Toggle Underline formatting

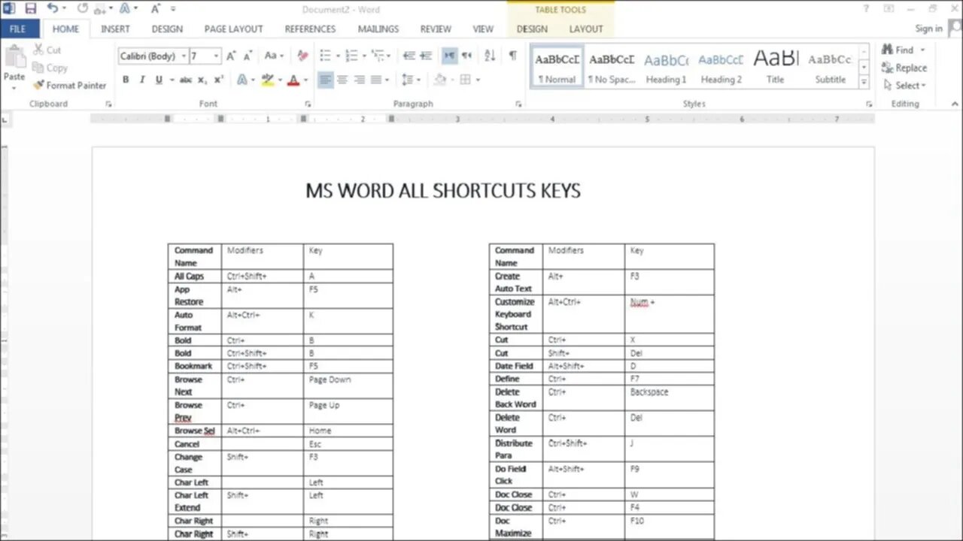[159, 80]
